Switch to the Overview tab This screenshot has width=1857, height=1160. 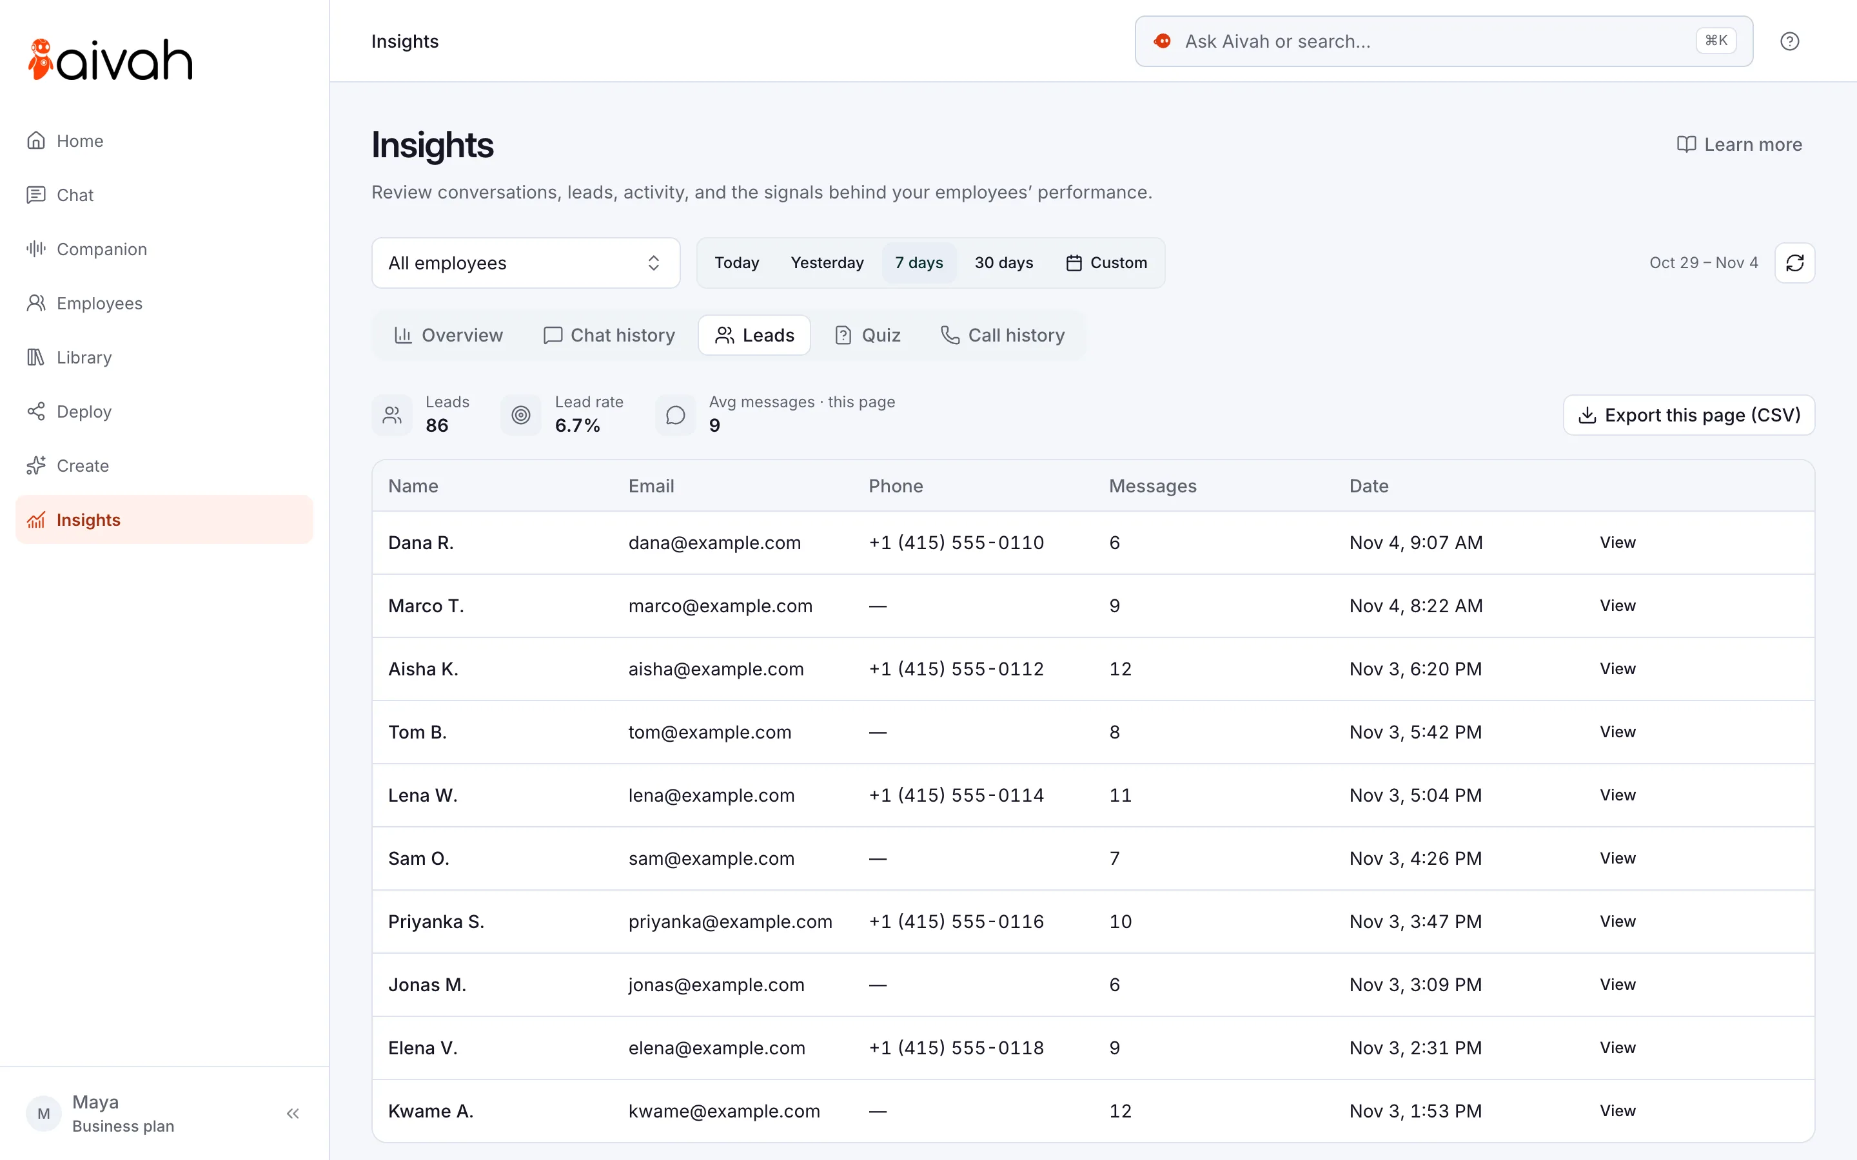(x=448, y=335)
